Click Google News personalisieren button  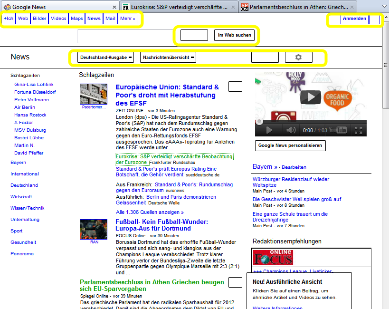click(x=290, y=145)
